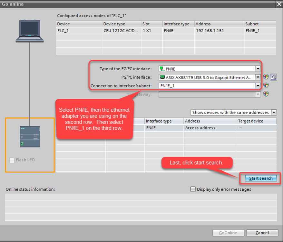Click the shield icon beside 1st gateway
Viewport: 283px width, 242px height.
266,94
